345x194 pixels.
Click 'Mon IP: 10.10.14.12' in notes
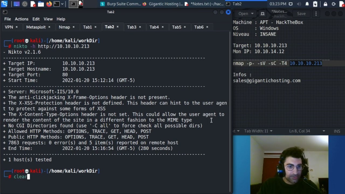(x=258, y=51)
